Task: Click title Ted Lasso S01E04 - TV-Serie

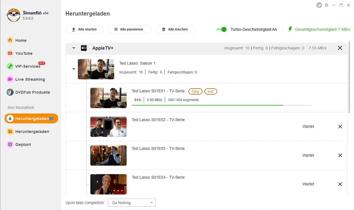Action: [158, 177]
